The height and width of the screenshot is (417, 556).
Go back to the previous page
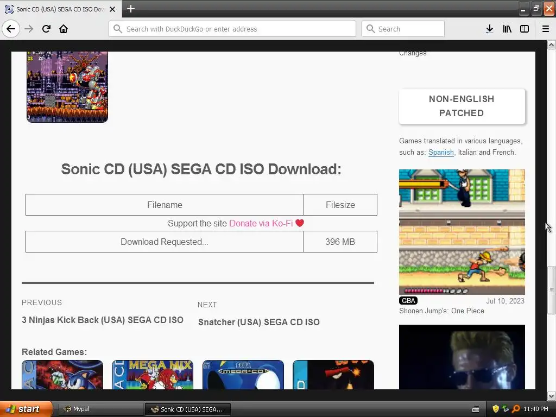tap(11, 29)
